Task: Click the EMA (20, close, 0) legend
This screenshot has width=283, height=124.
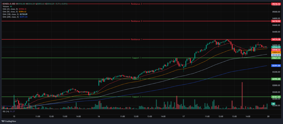Action: click(10, 9)
